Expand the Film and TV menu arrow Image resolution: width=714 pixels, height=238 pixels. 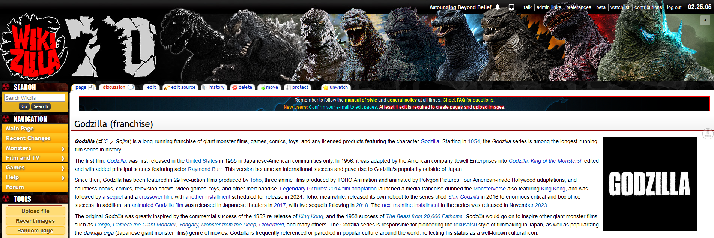63,158
